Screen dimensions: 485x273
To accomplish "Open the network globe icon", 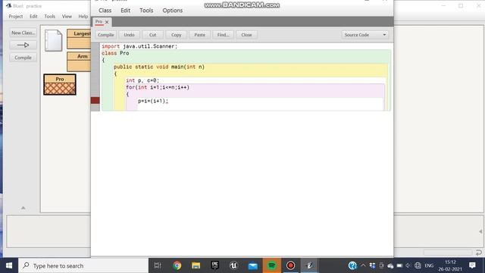I will coord(418,265).
